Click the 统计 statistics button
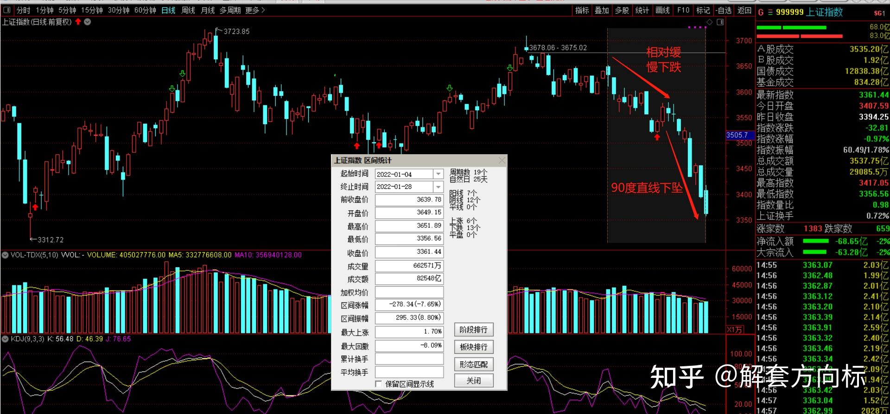Screen dimensions: 890x414 (x=642, y=10)
